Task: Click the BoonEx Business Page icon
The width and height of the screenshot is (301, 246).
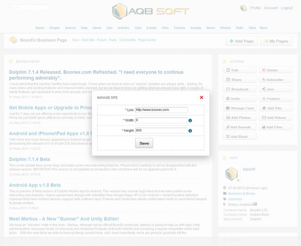Action: point(14,40)
